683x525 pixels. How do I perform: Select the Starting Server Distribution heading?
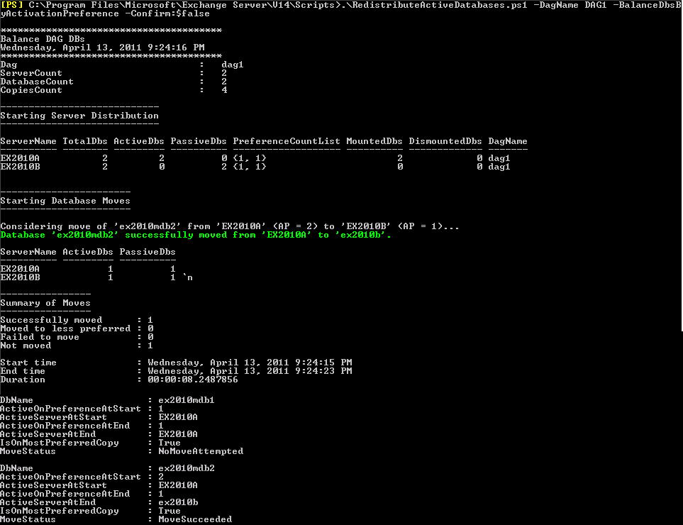click(x=79, y=116)
